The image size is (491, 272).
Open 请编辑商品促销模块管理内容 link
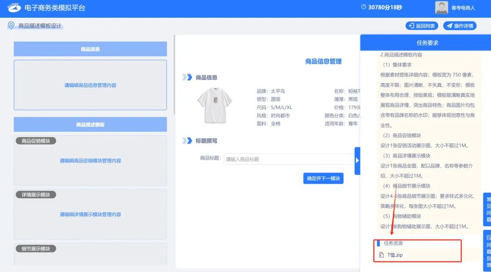tap(90, 161)
